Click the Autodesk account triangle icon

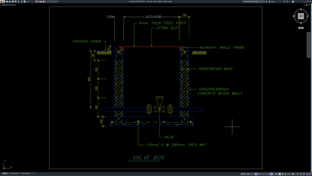click(287, 1)
